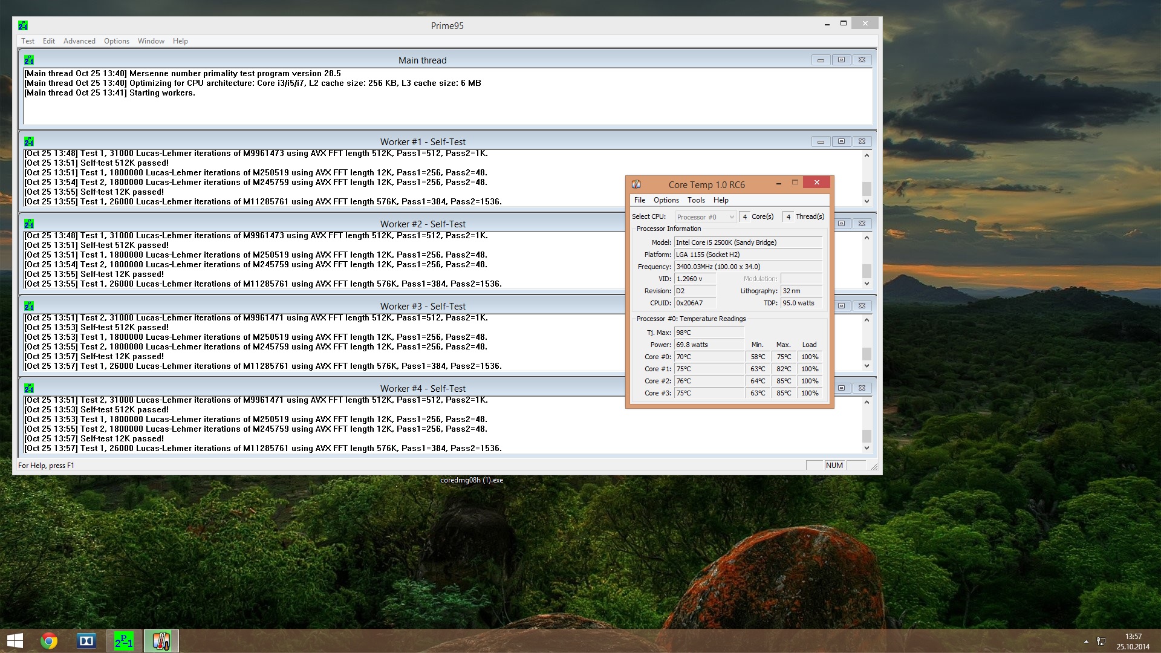Show hidden system tray icons

click(1086, 642)
